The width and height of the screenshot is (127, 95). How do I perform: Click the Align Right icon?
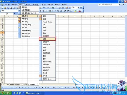tap(43, 11)
